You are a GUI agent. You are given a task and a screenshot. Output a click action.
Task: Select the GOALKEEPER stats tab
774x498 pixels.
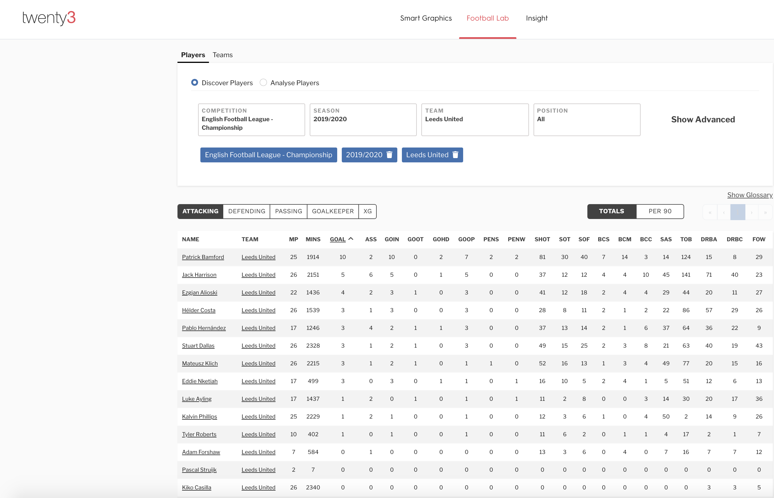[x=333, y=211]
